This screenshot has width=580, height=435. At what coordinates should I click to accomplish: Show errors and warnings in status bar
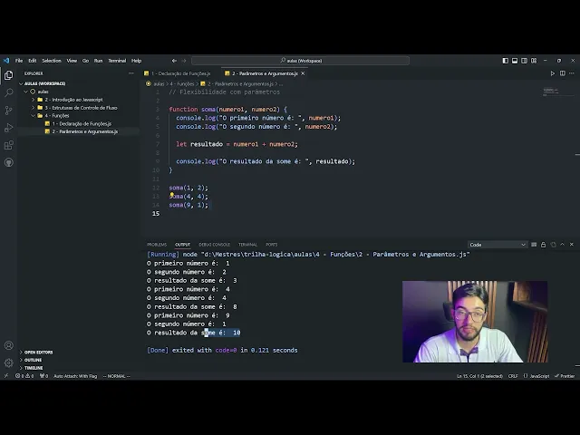(x=24, y=376)
